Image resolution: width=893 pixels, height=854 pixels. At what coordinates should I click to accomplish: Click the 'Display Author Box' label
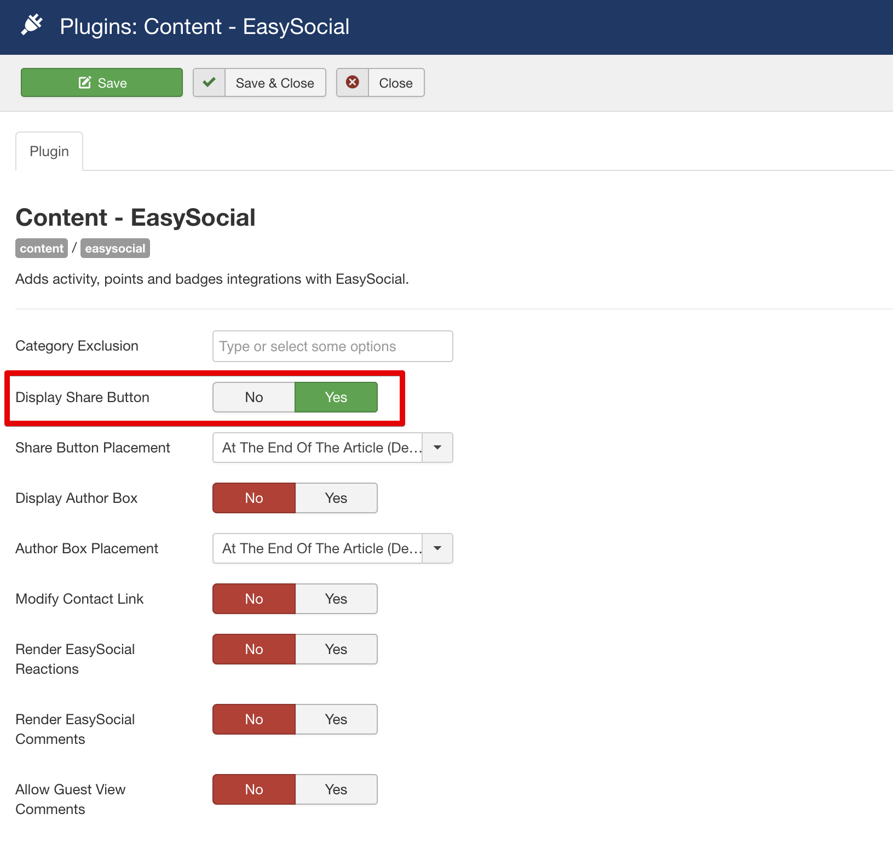point(76,498)
